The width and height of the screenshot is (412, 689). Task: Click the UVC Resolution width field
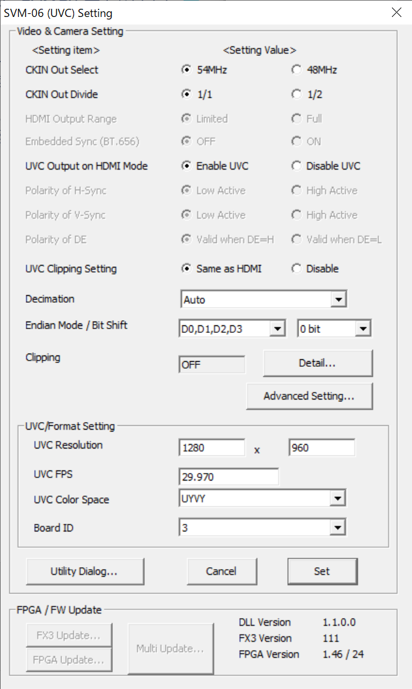[211, 448]
